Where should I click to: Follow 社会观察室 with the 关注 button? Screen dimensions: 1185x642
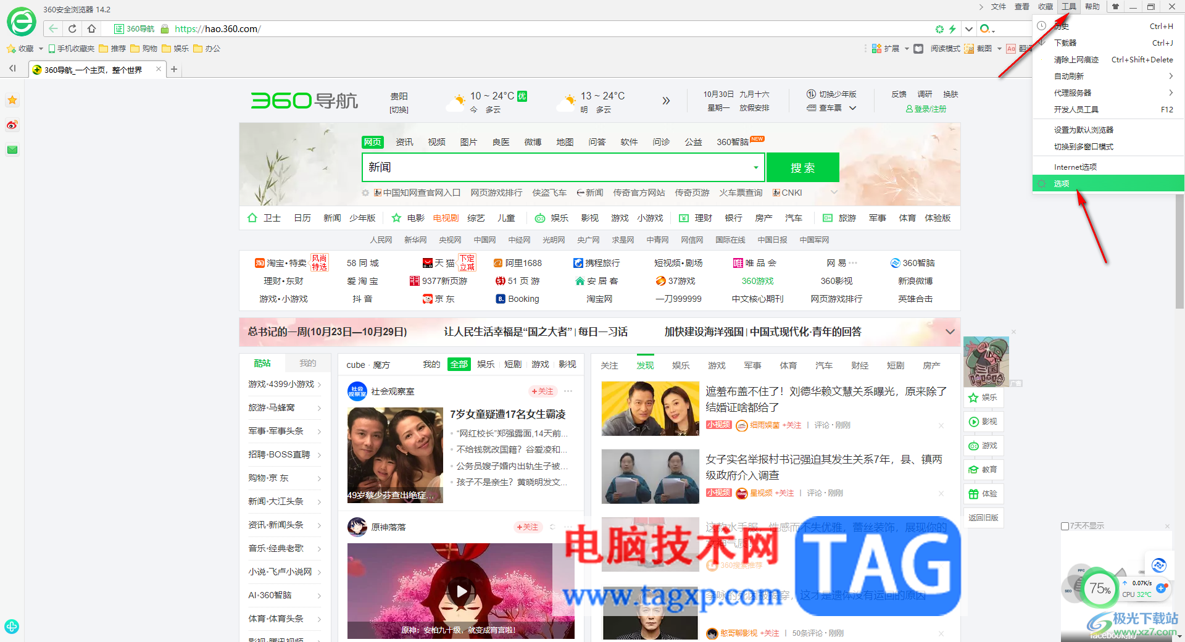click(543, 391)
